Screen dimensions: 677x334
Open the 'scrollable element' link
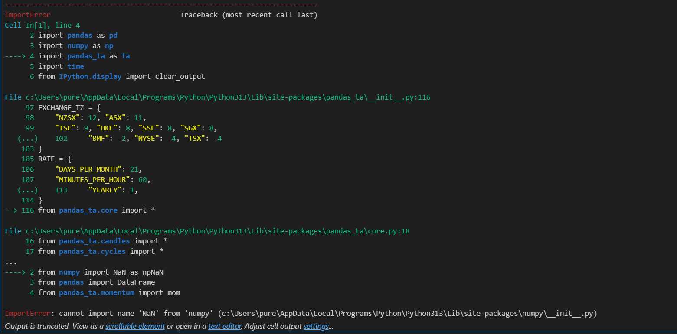coord(135,326)
